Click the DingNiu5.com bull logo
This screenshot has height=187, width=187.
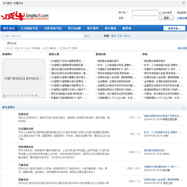pyautogui.click(x=24, y=16)
